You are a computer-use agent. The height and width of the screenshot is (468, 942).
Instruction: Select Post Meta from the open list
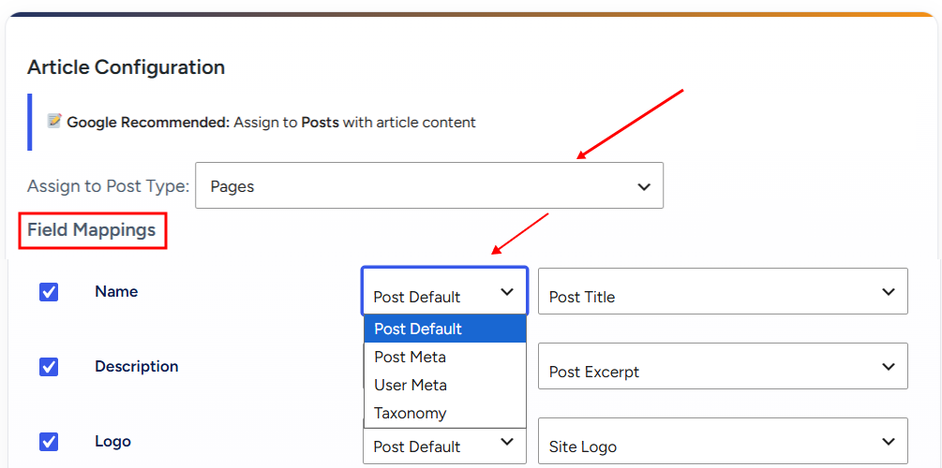(445, 357)
